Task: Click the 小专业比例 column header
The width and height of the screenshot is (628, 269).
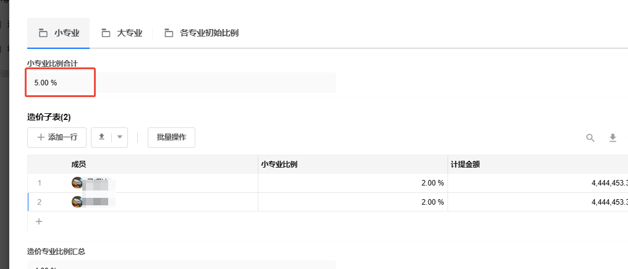Action: click(x=281, y=164)
